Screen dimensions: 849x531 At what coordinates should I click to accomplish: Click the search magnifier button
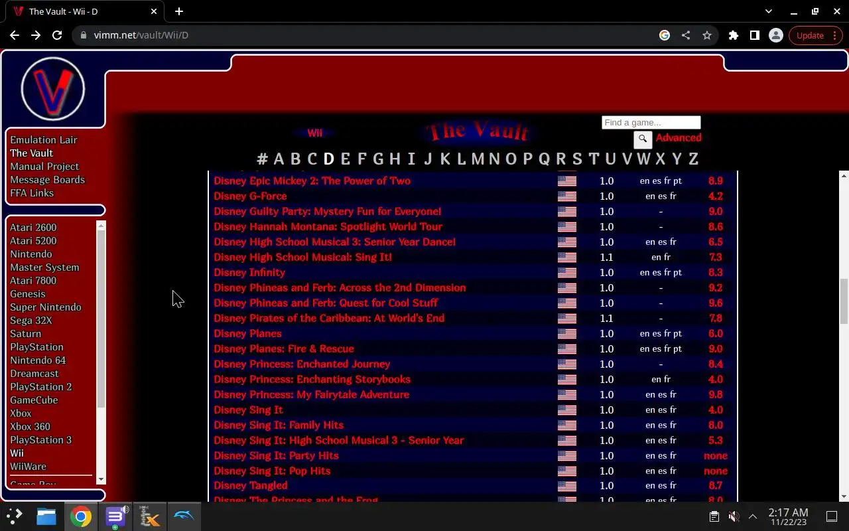643,139
